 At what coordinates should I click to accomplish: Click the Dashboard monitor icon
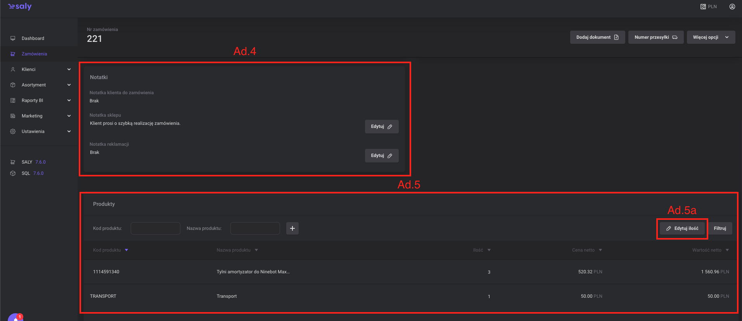click(13, 38)
